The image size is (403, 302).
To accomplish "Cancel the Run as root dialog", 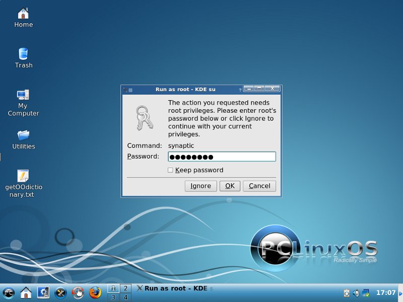I will 259,186.
